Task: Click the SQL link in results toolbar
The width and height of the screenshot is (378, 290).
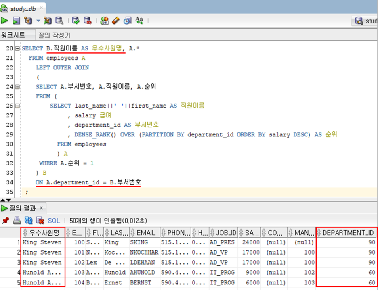Action: (54, 220)
